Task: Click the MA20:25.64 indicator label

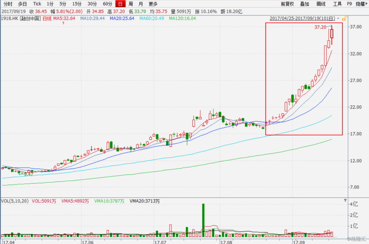Action: click(x=122, y=18)
